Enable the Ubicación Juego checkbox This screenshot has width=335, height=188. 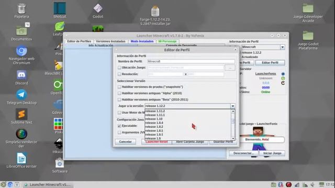[x=119, y=67]
